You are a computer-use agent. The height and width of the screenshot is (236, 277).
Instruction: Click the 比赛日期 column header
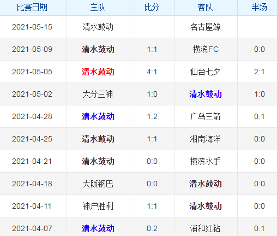(x=32, y=8)
